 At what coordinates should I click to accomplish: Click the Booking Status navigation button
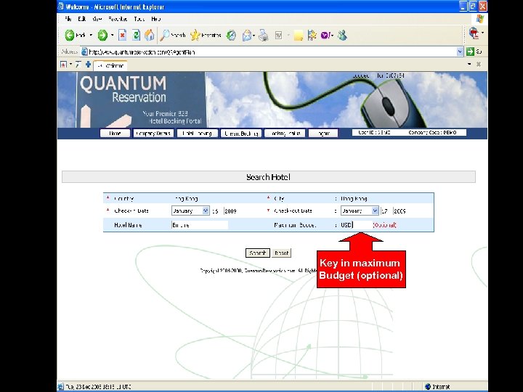coord(285,134)
